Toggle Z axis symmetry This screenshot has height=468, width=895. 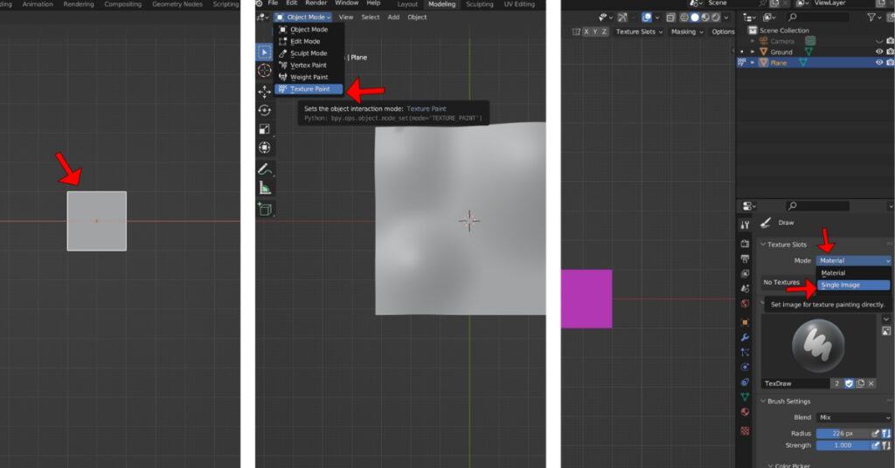604,32
